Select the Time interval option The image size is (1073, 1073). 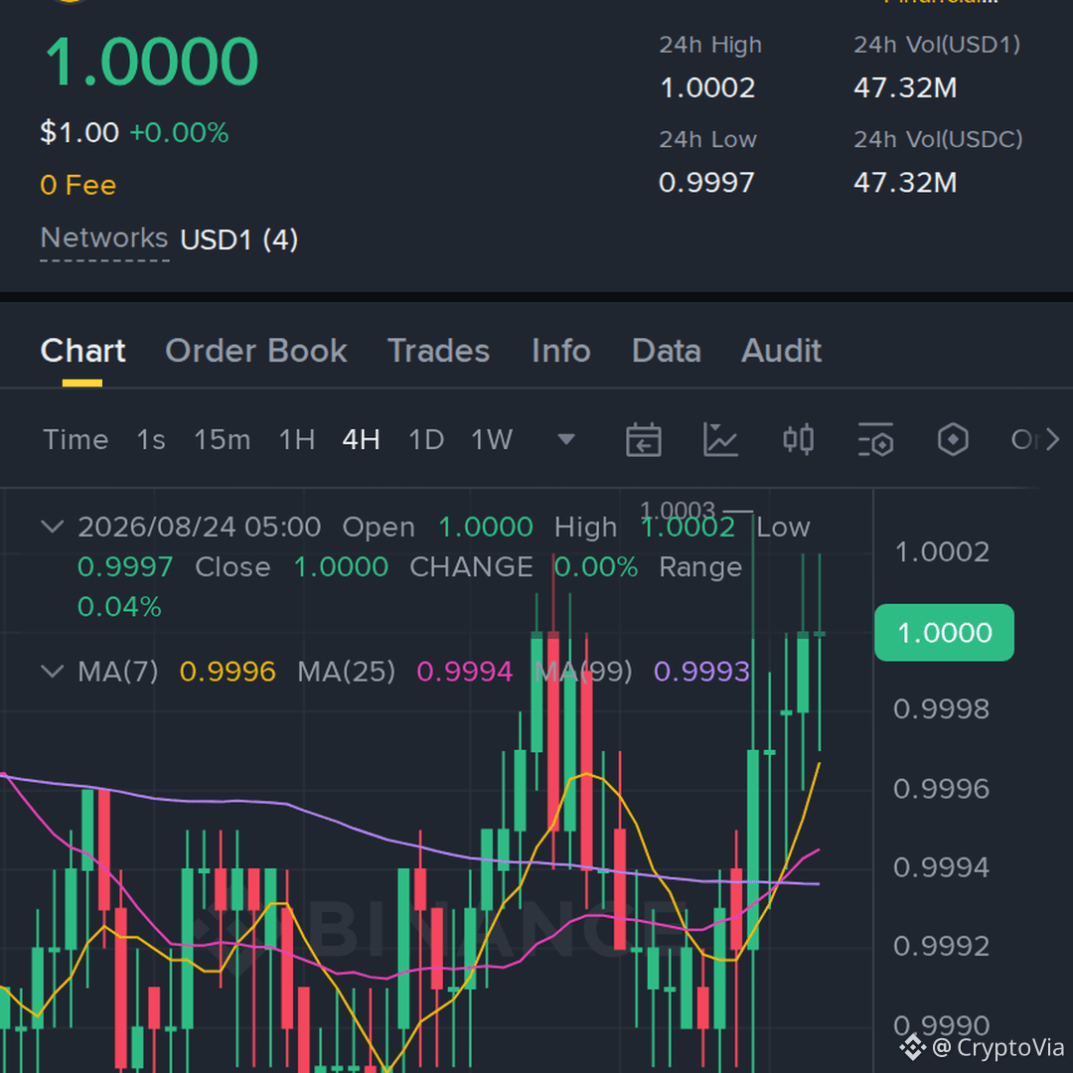click(76, 439)
